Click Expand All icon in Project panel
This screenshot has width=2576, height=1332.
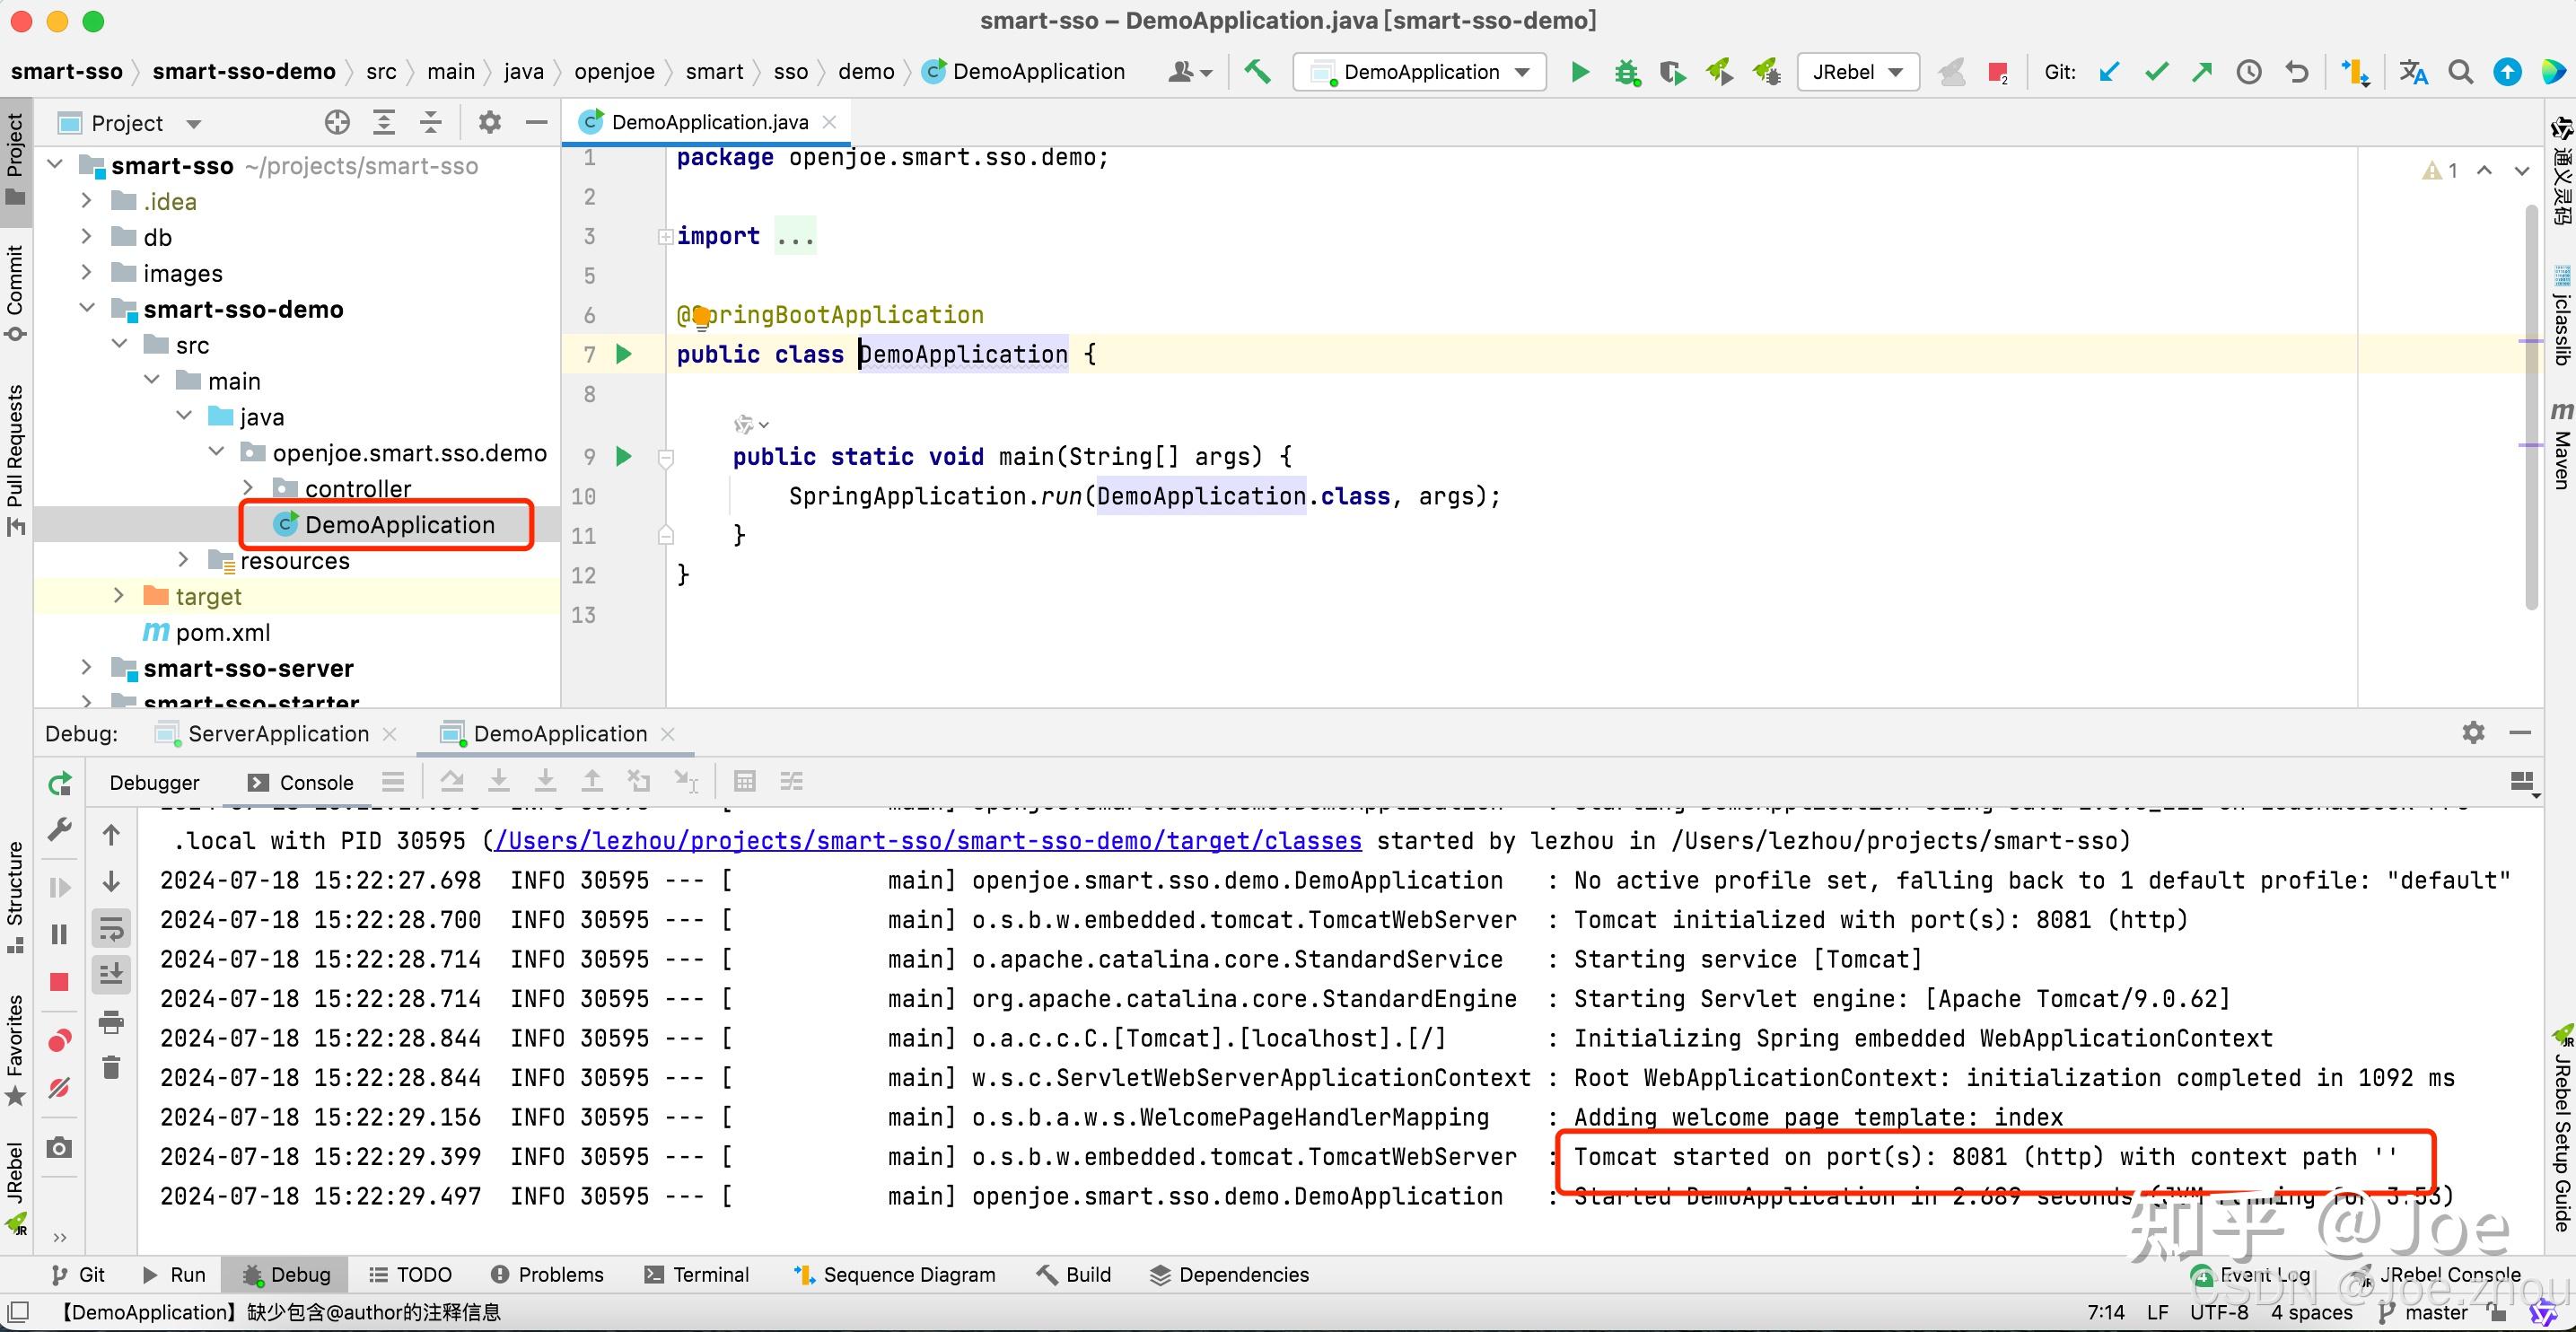tap(383, 123)
